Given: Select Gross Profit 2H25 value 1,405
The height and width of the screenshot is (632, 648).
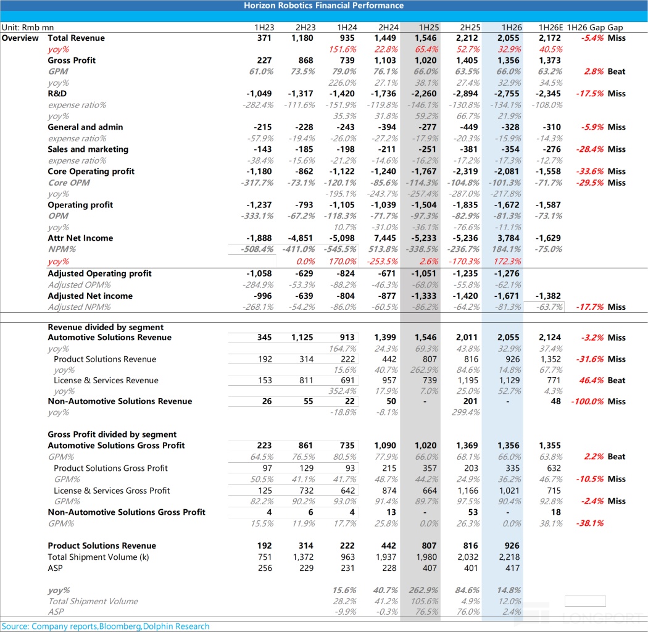Looking at the screenshot, I should 467,60.
